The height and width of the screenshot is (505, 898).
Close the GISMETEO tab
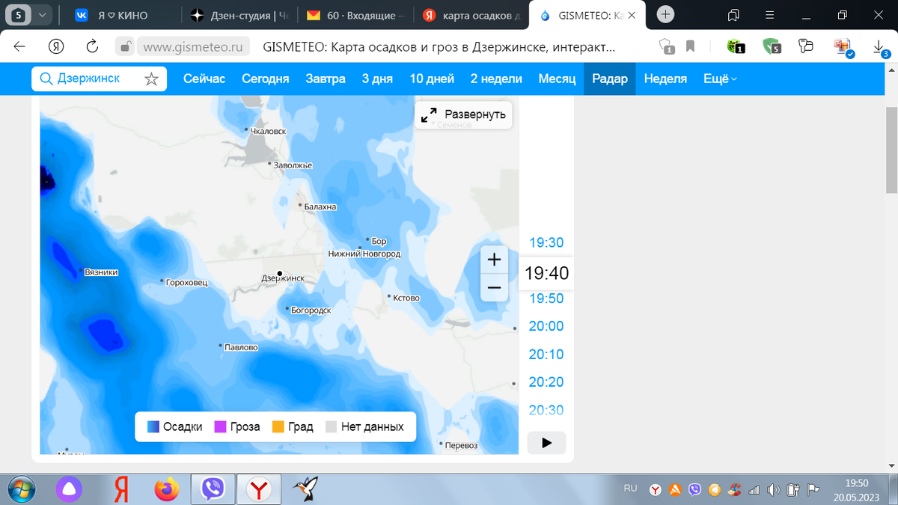coord(633,15)
